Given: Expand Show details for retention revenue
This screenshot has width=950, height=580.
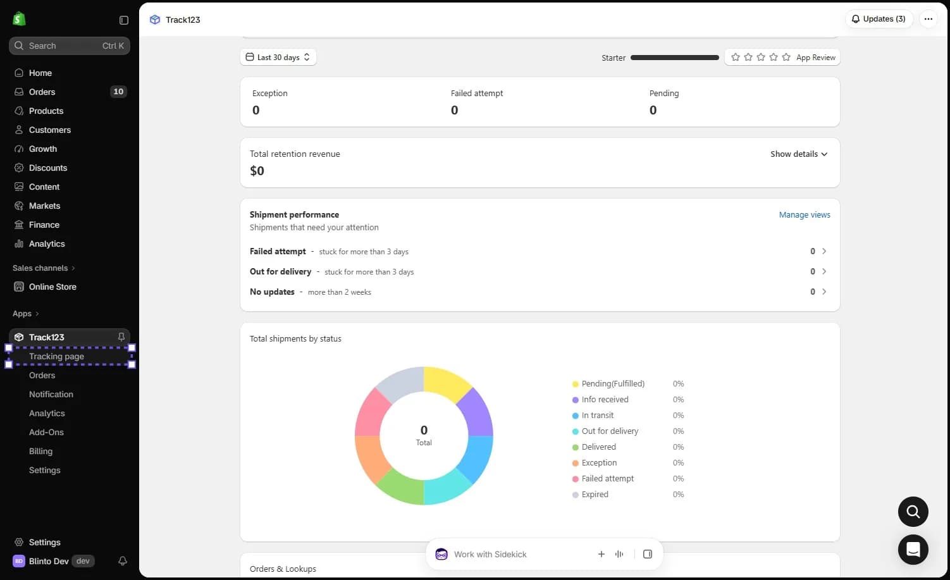Looking at the screenshot, I should (x=799, y=154).
